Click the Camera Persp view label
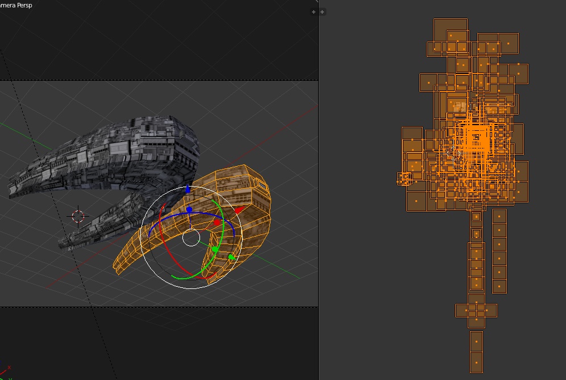The width and height of the screenshot is (566, 380). (x=16, y=5)
